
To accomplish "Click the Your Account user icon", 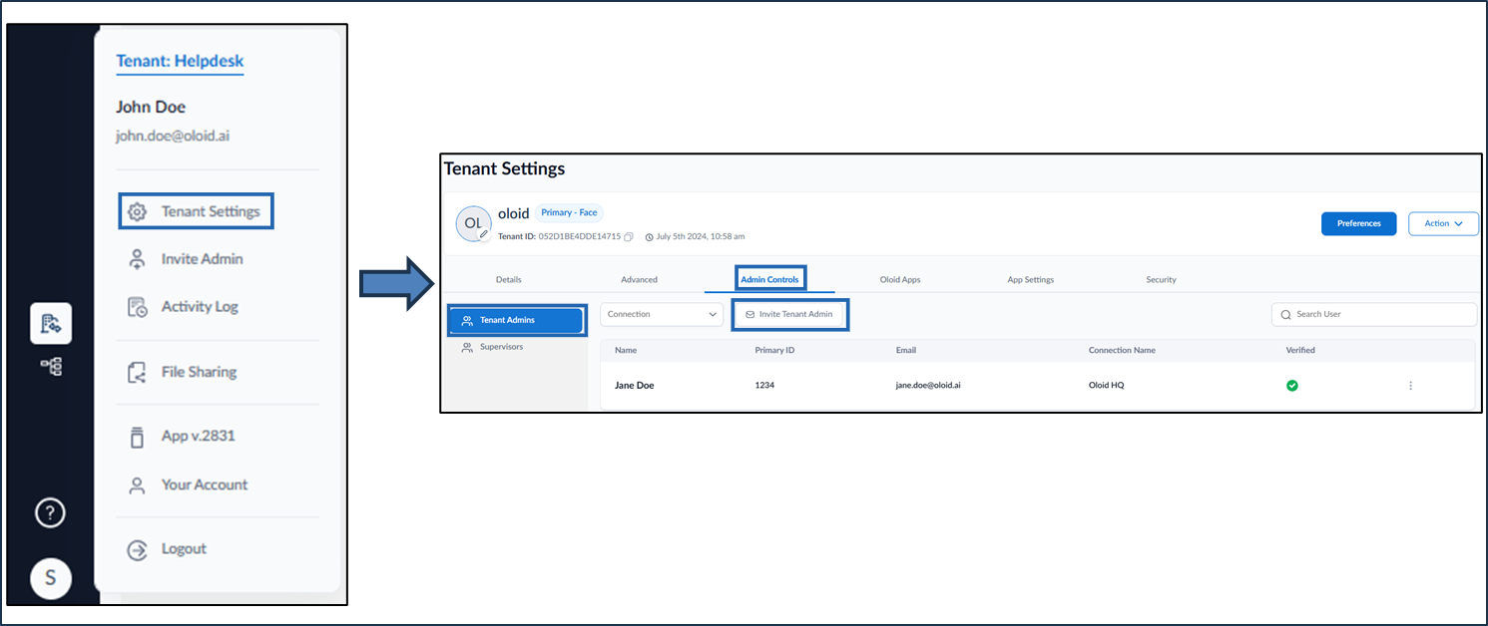I will pyautogui.click(x=138, y=485).
